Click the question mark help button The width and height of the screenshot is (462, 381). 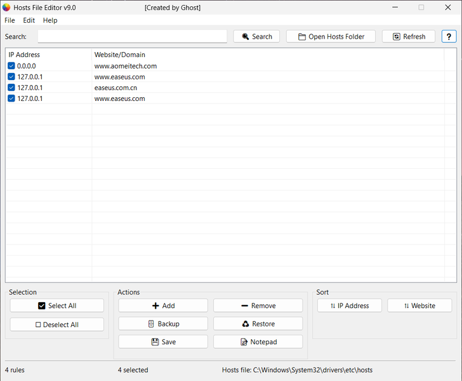[449, 37]
